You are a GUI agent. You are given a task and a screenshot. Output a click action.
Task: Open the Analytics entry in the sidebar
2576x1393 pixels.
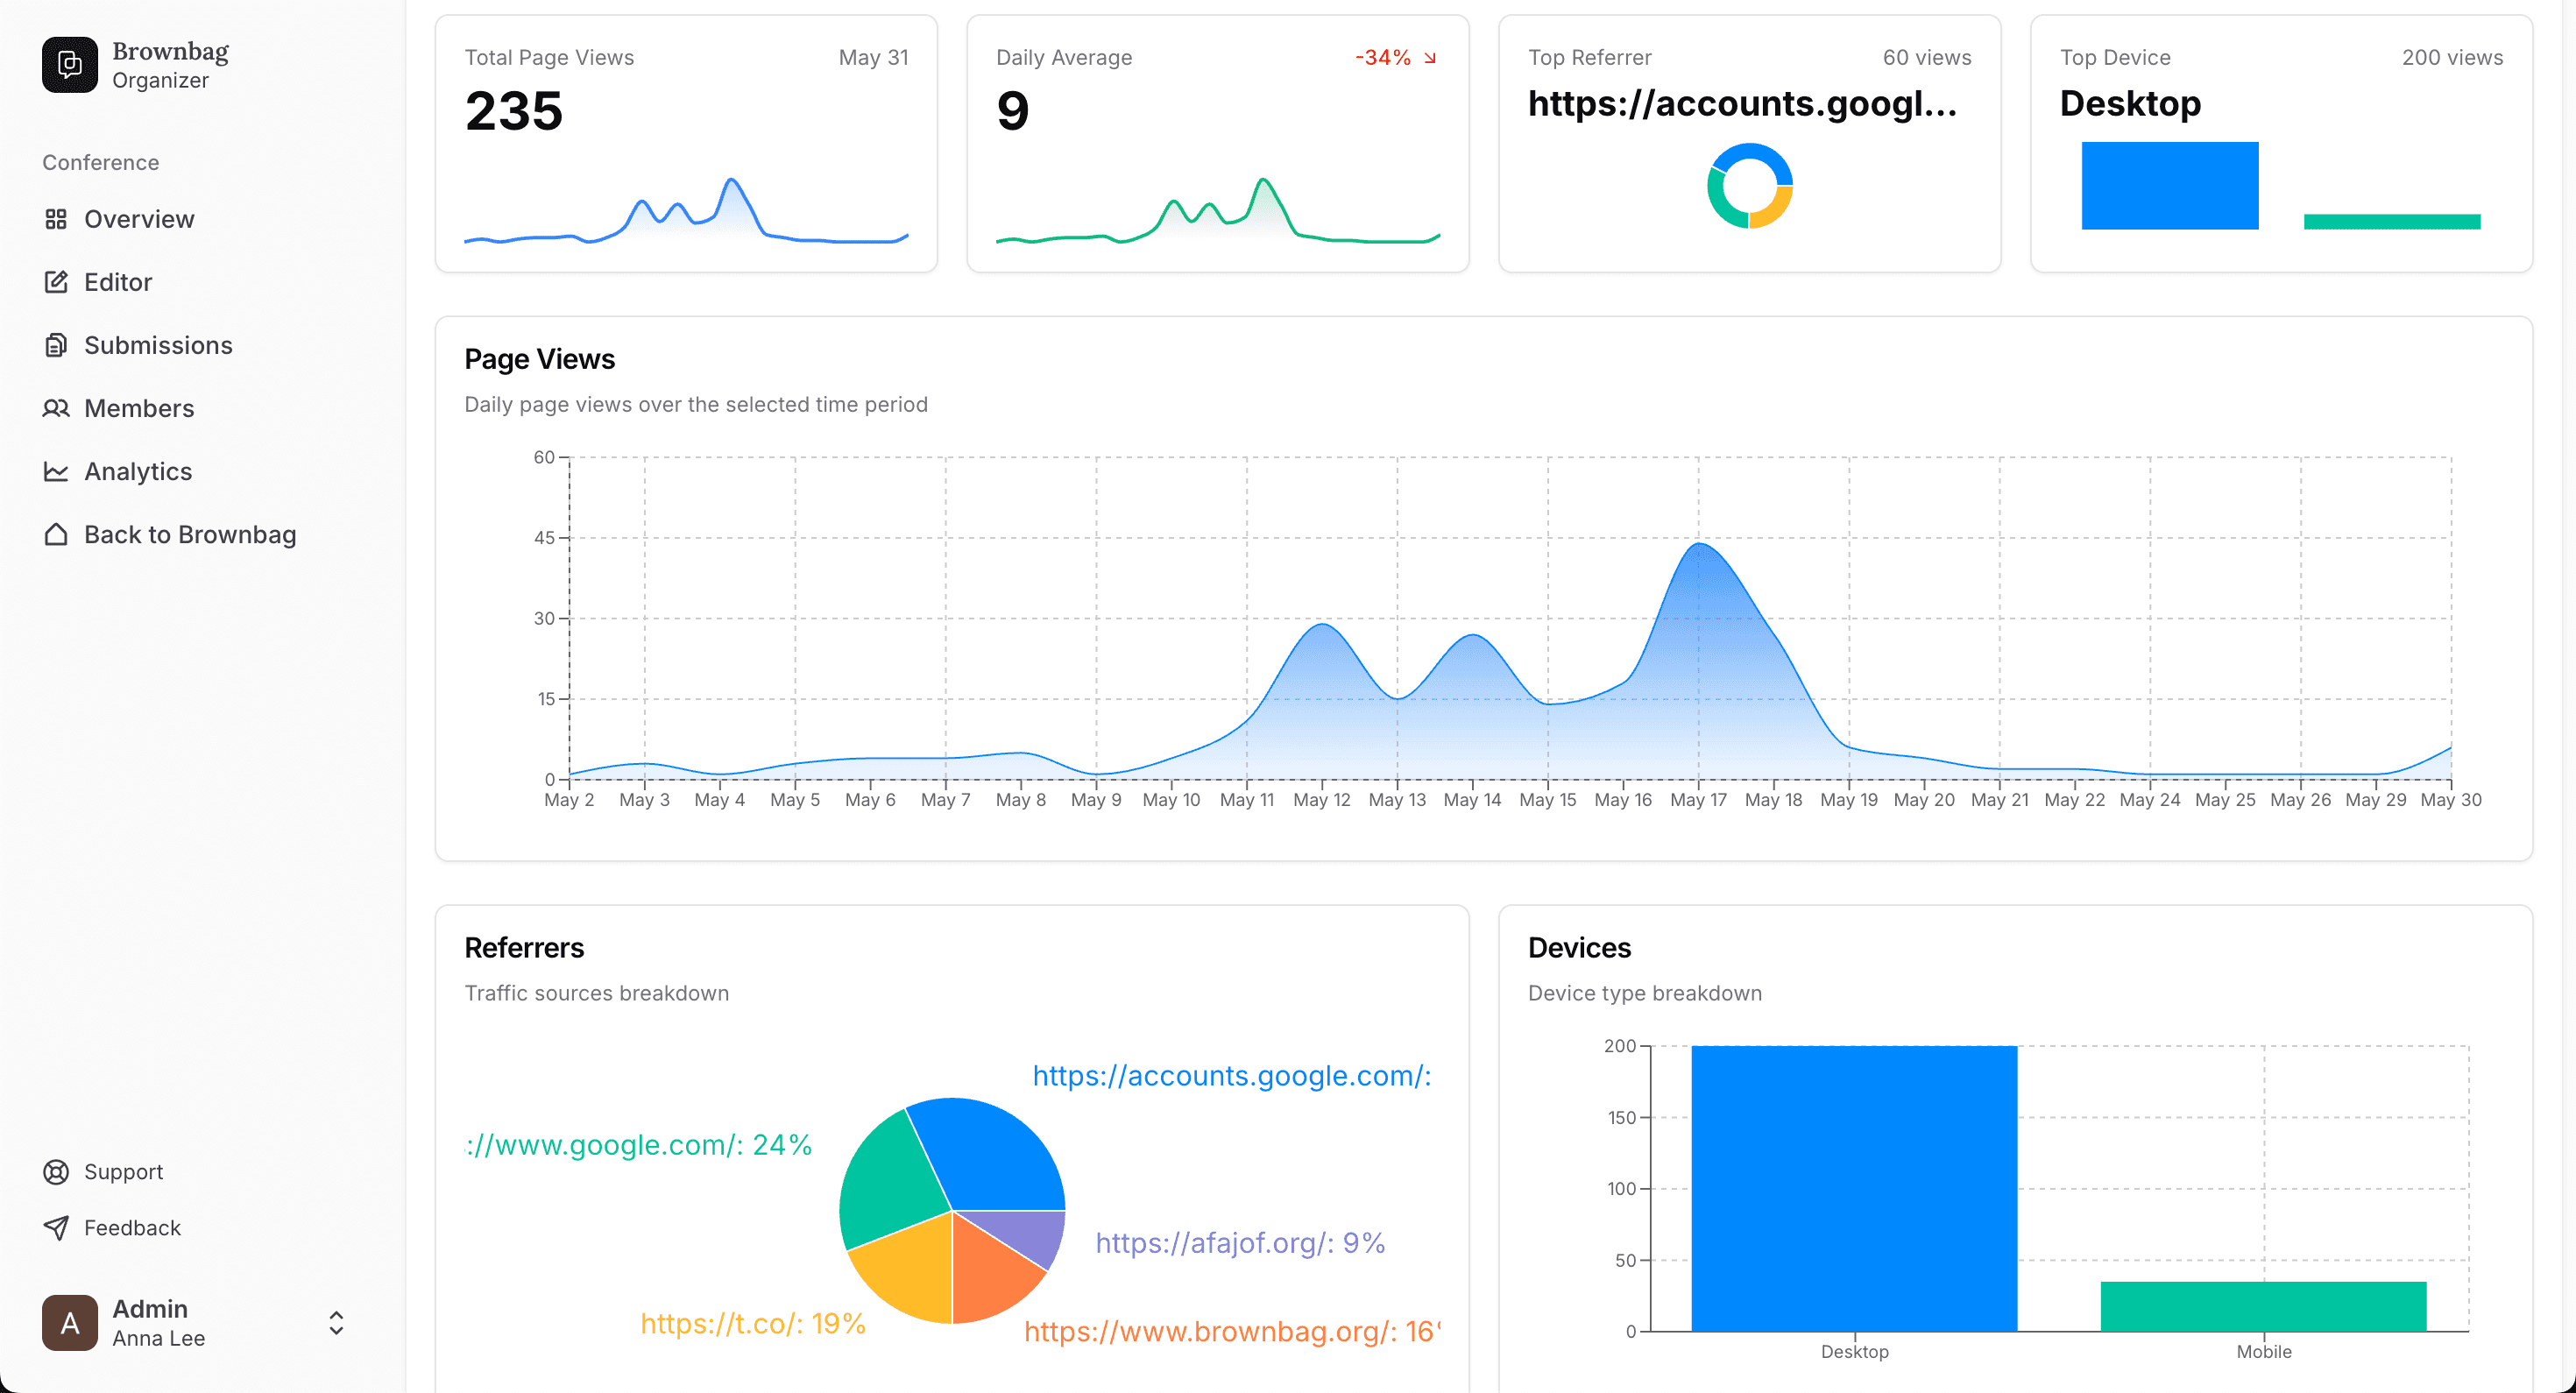pos(138,471)
